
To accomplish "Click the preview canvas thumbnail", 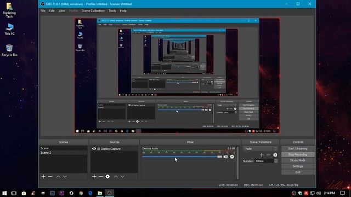I will point(177,76).
